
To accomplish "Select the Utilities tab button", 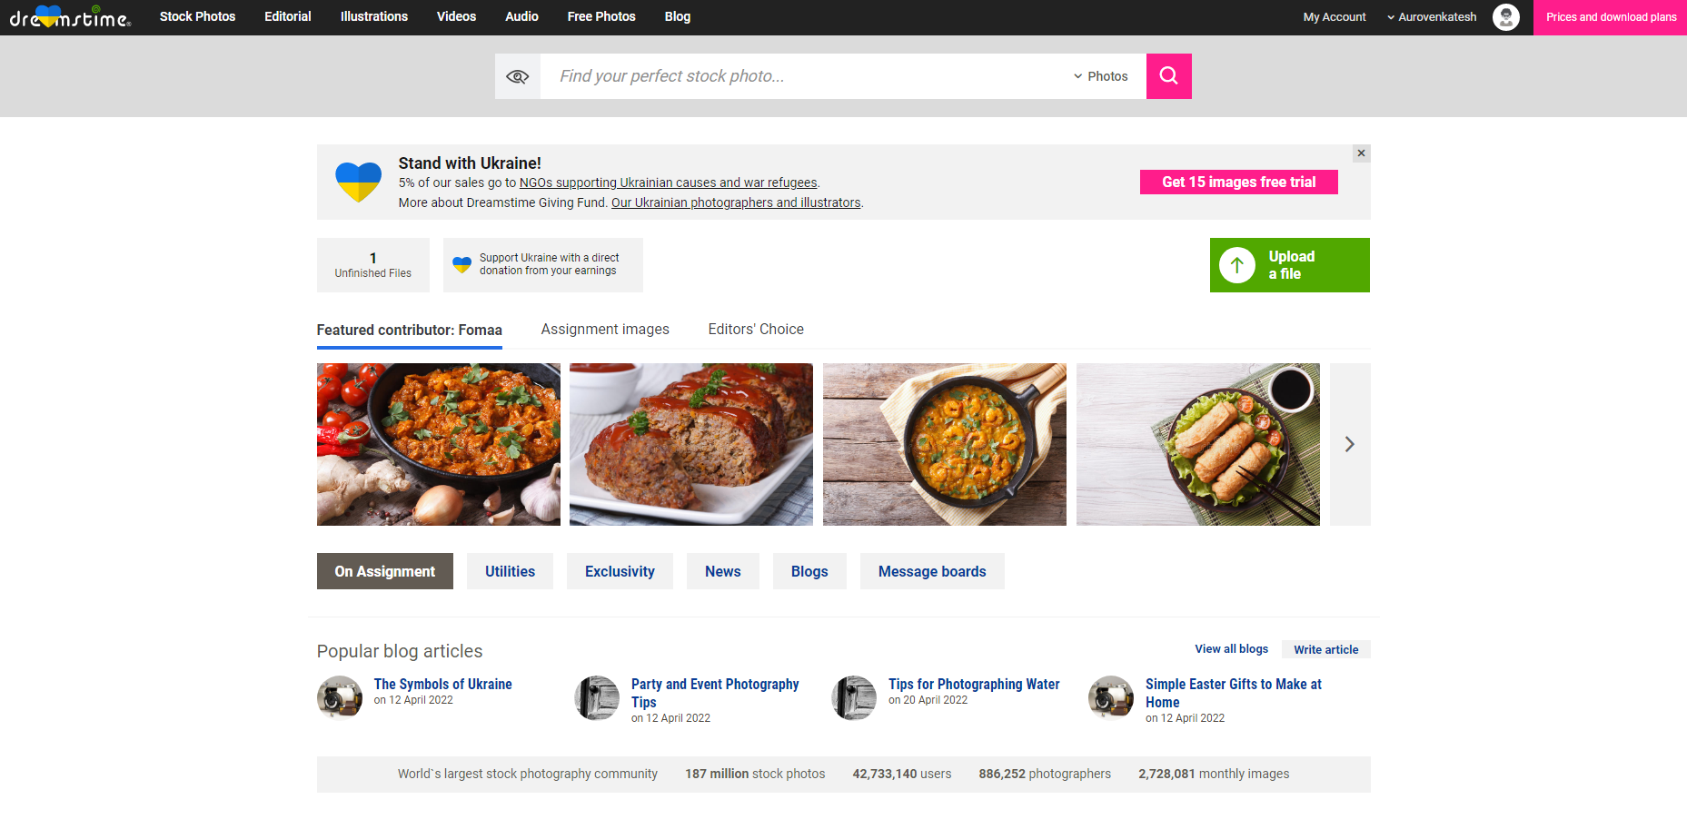I will (510, 571).
